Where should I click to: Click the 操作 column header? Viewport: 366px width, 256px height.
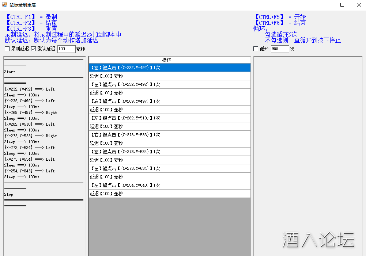[169, 60]
